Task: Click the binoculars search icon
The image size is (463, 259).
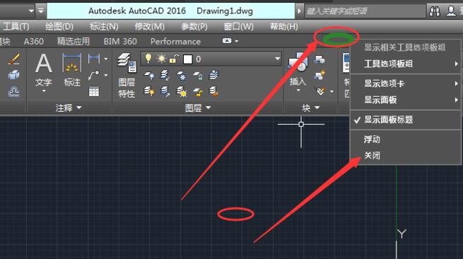Action: tap(435, 11)
